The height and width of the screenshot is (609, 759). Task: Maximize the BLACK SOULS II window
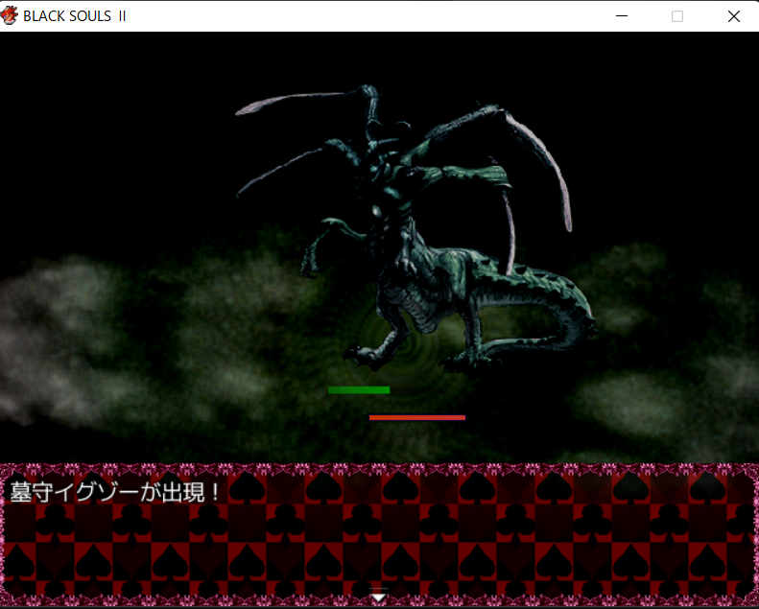pyautogui.click(x=677, y=16)
